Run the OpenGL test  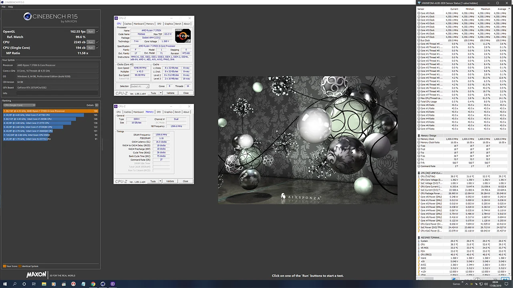(x=91, y=31)
